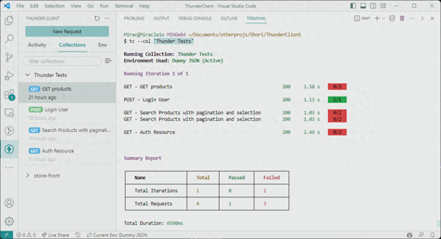The height and width of the screenshot is (239, 441).
Task: Refresh the Thunder Client sidebar
Action: click(x=97, y=18)
